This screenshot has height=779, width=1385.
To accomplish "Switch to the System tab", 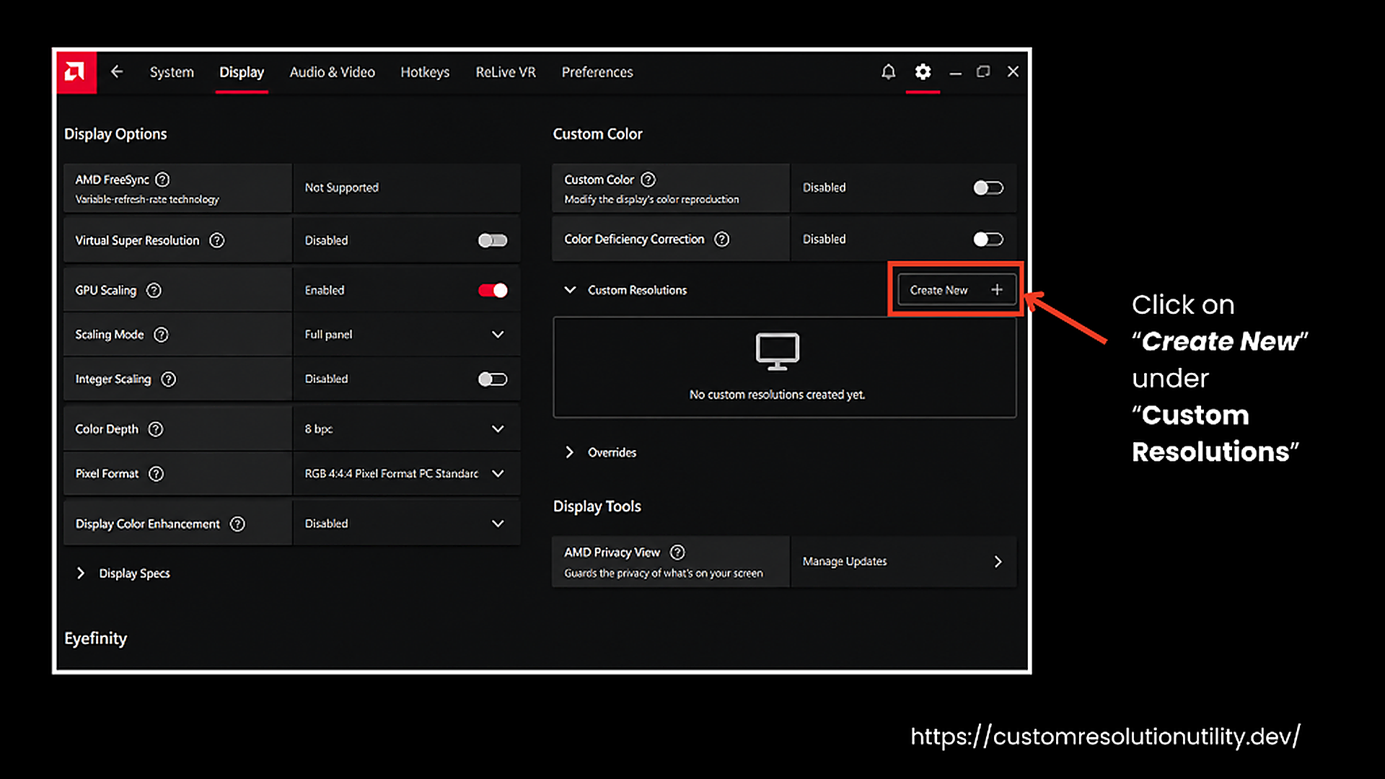I will [x=172, y=72].
